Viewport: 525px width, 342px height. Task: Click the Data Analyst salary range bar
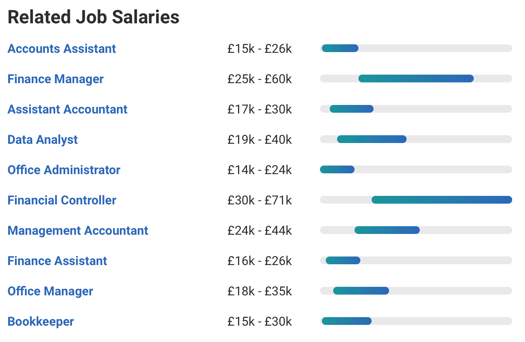372,139
